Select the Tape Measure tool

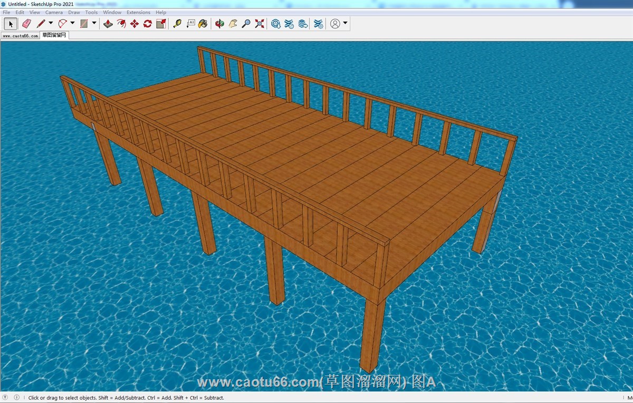tap(177, 24)
